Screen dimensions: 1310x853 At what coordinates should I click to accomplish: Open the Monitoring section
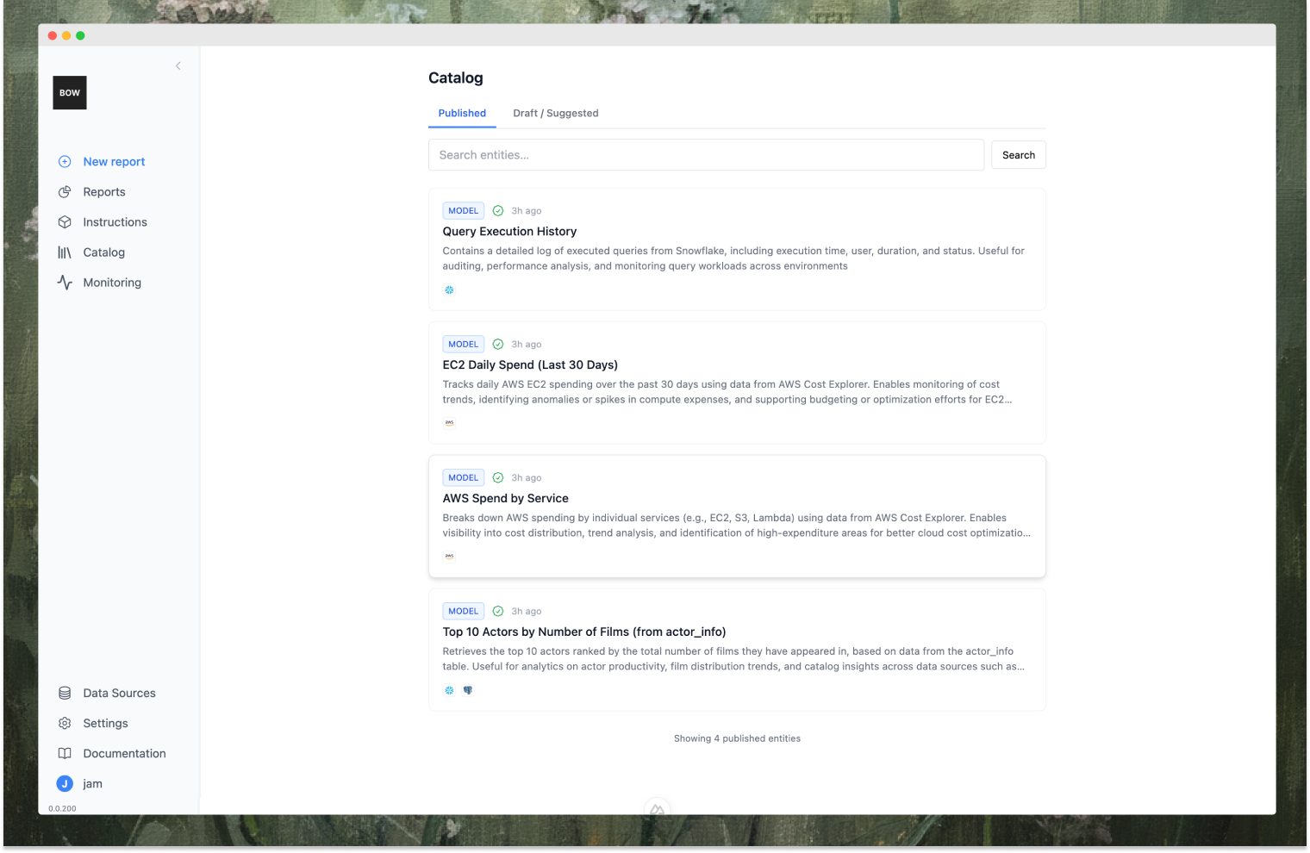point(112,283)
